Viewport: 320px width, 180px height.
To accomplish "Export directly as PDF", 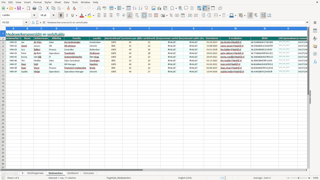I will point(29,8).
